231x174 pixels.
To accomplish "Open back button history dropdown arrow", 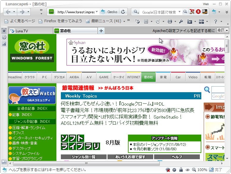I will pyautogui.click(x=14, y=12).
